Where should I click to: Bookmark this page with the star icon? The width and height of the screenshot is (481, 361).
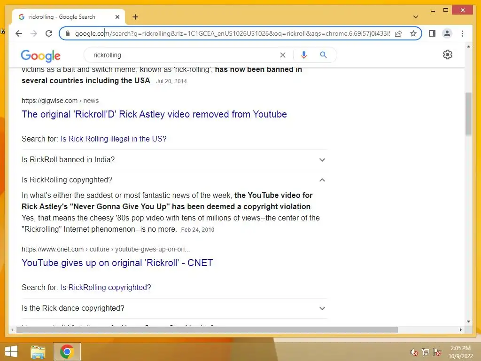[413, 33]
